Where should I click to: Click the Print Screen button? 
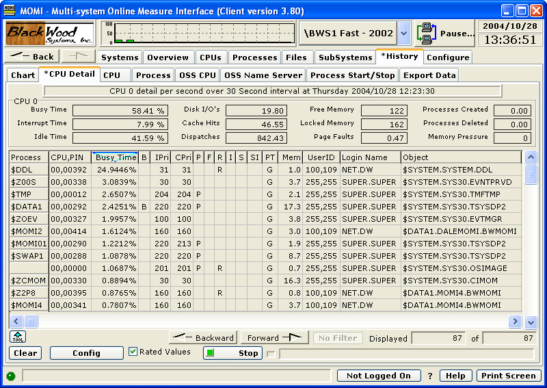tap(509, 376)
